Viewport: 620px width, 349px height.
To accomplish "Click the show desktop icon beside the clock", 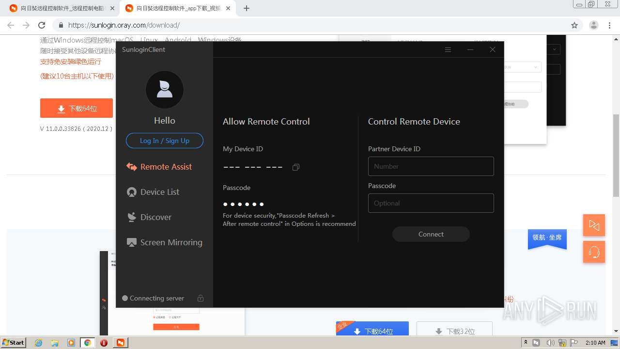I will point(614,343).
